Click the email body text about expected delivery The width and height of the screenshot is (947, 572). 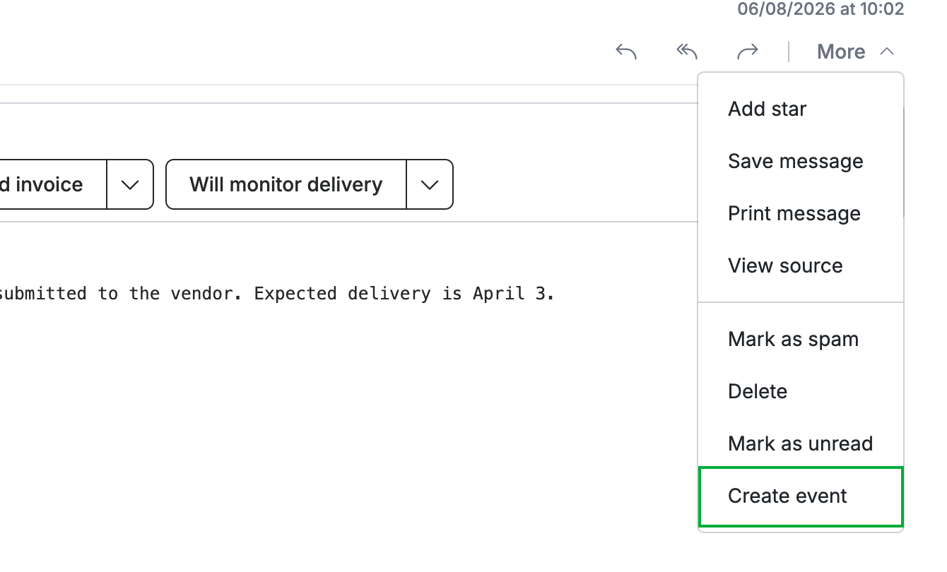276,294
